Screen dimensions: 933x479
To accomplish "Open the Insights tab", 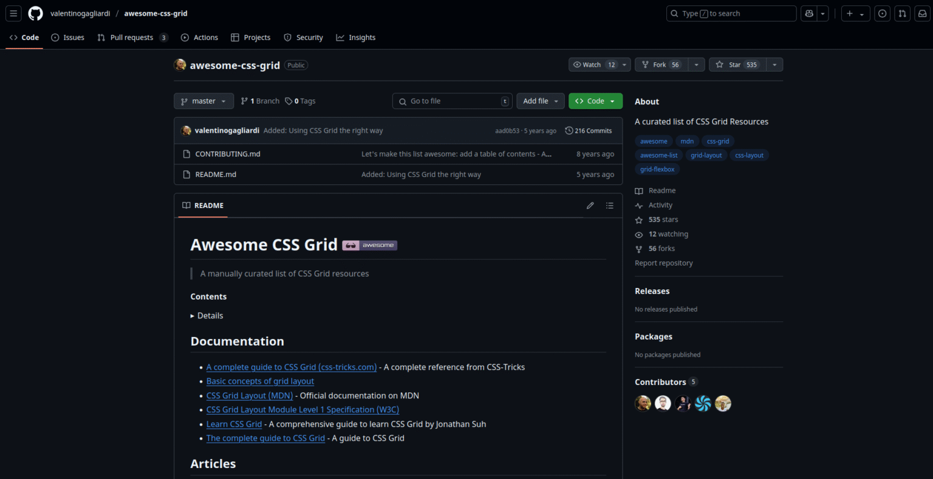I will click(355, 37).
